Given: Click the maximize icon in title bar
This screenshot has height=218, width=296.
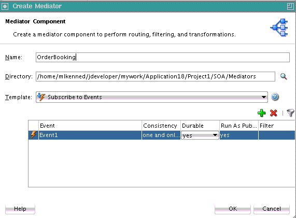Looking at the screenshot, I should coord(290,6).
